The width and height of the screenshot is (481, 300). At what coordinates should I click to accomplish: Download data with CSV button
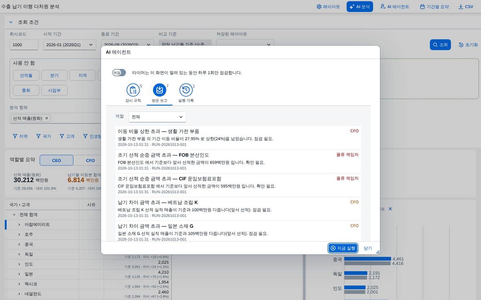tap(466, 7)
